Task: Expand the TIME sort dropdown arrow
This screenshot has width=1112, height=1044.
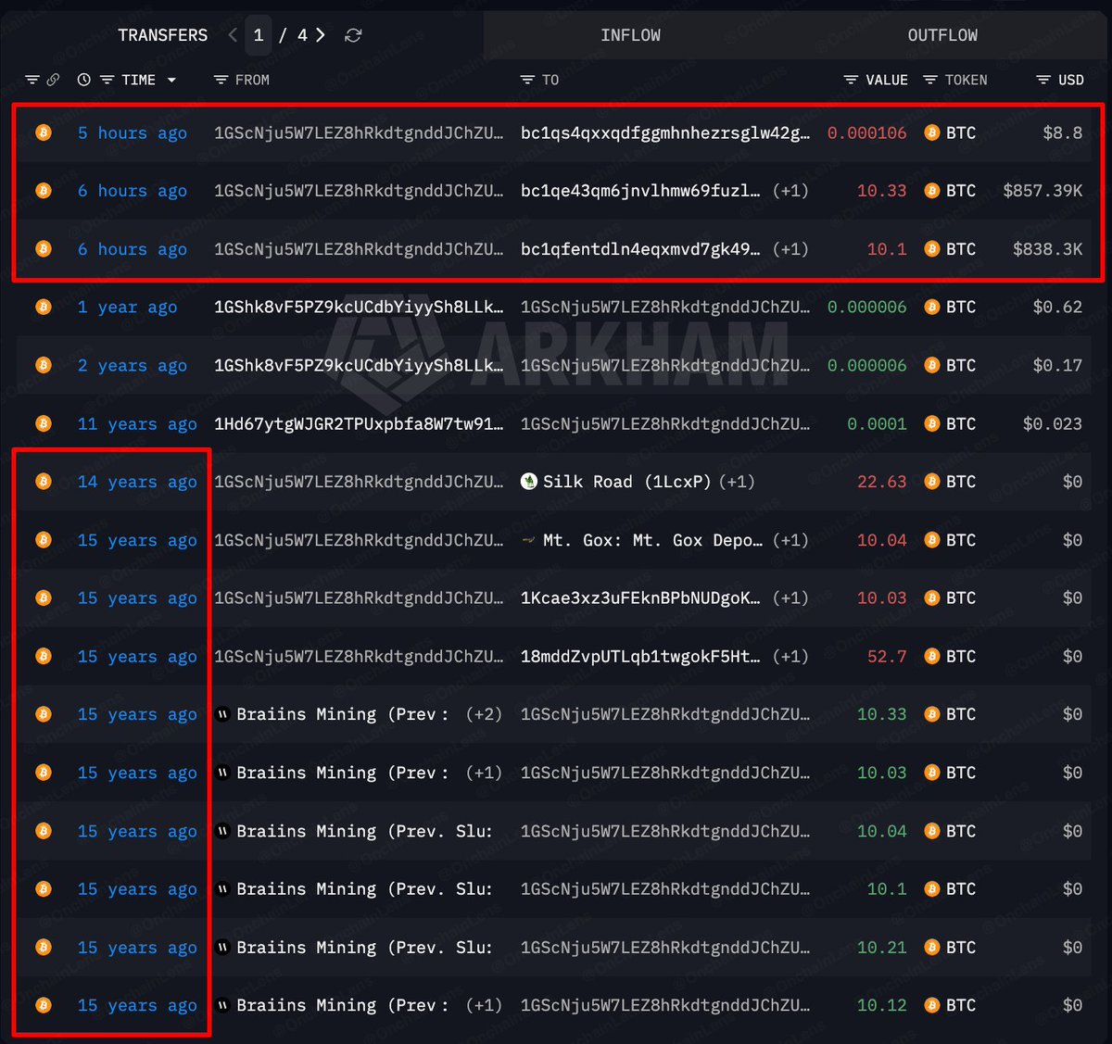Action: tap(171, 81)
